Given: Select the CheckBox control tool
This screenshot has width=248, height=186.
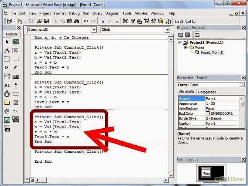Looking at the screenshot, I should pyautogui.click(x=7, y=68).
